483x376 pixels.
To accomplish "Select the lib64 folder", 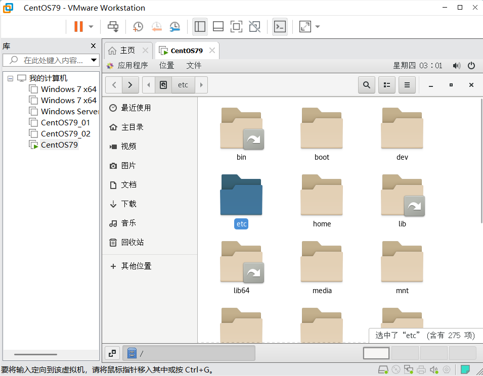I will tap(242, 267).
